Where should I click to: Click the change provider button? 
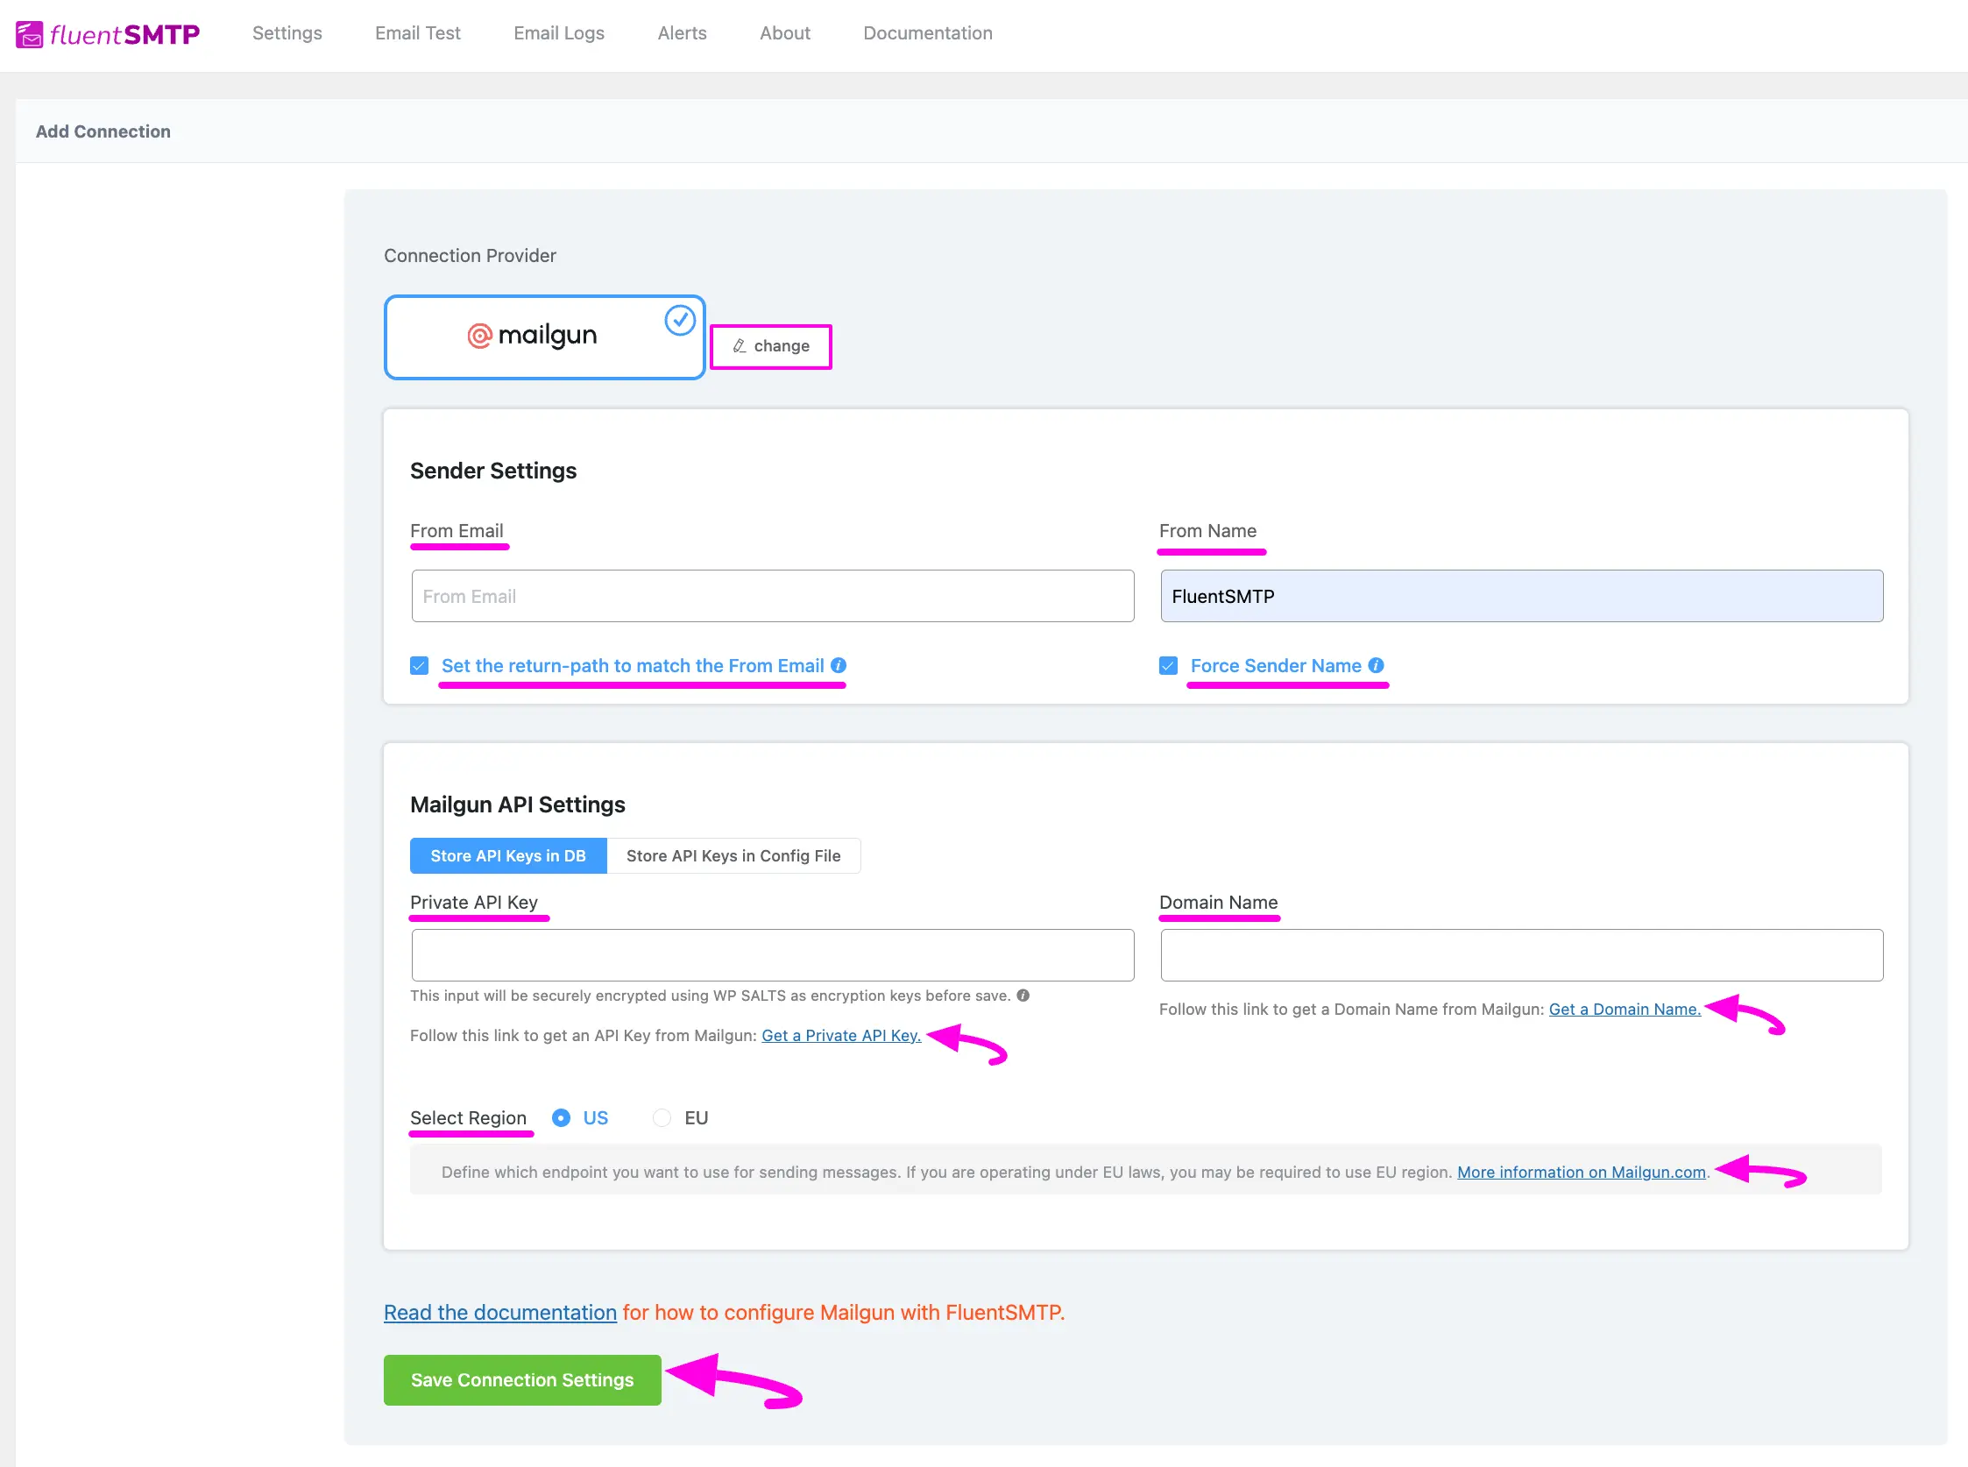point(771,346)
